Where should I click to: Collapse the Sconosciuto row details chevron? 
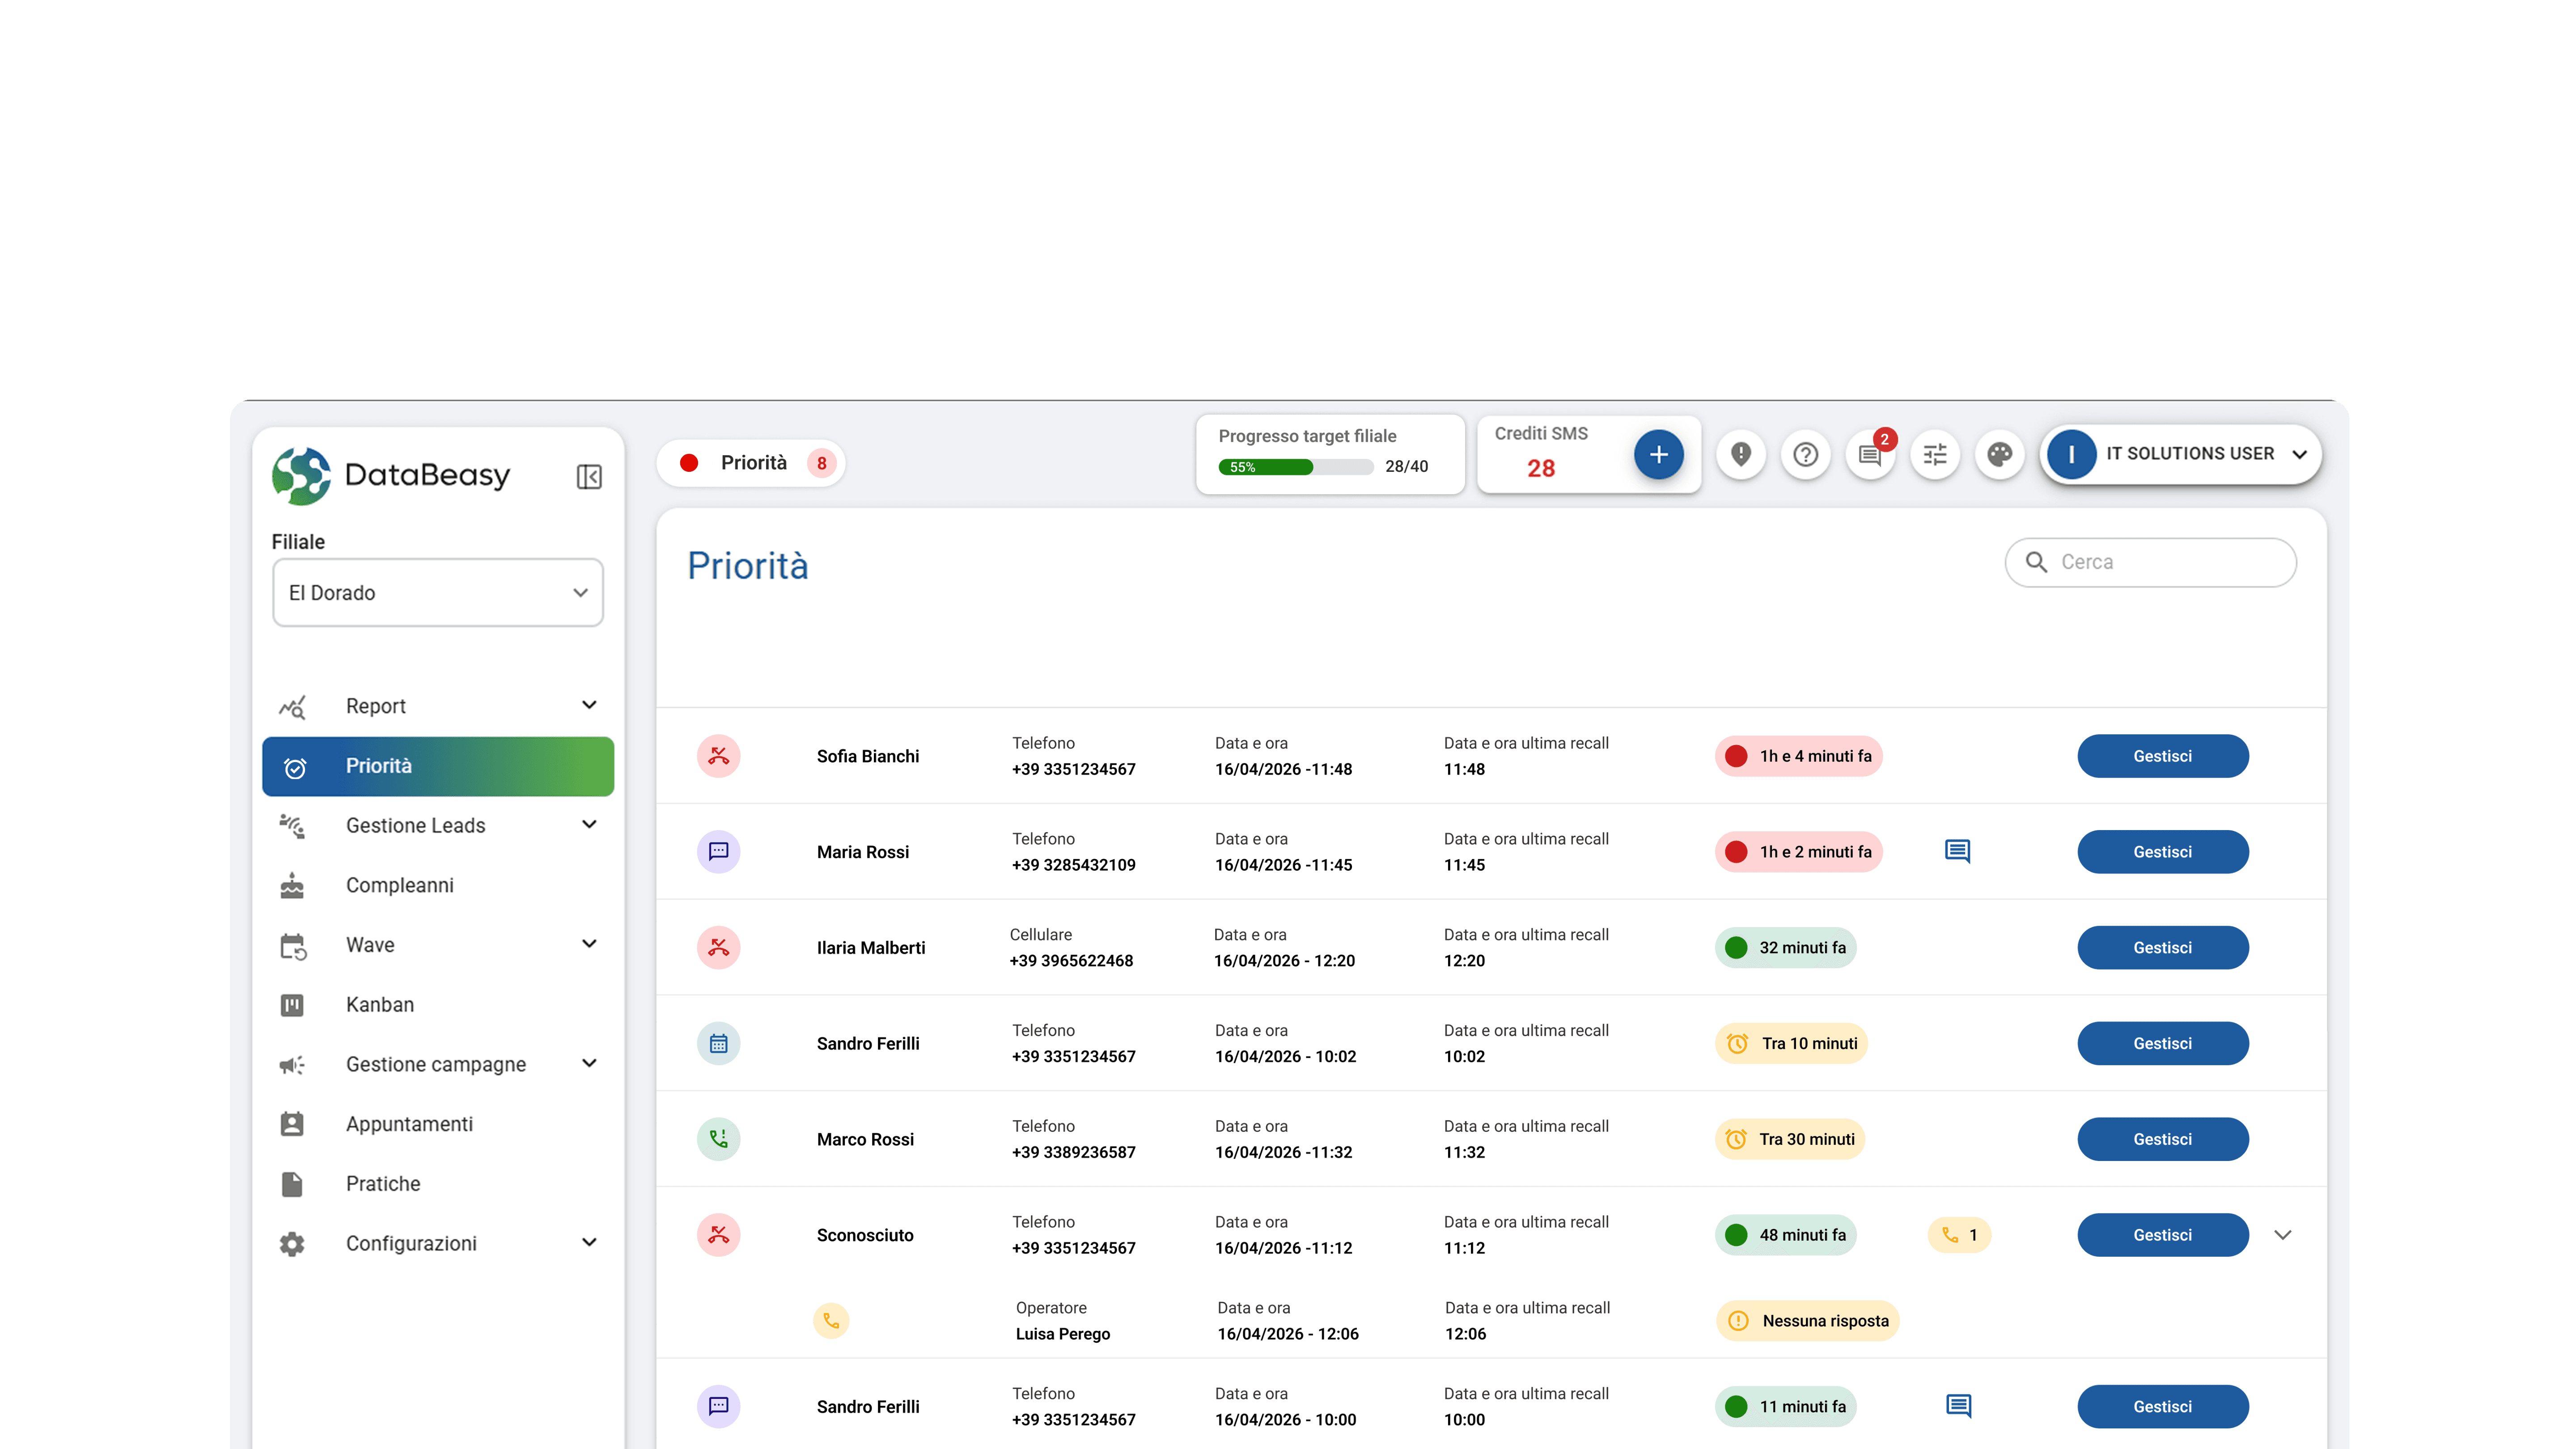[2283, 1234]
